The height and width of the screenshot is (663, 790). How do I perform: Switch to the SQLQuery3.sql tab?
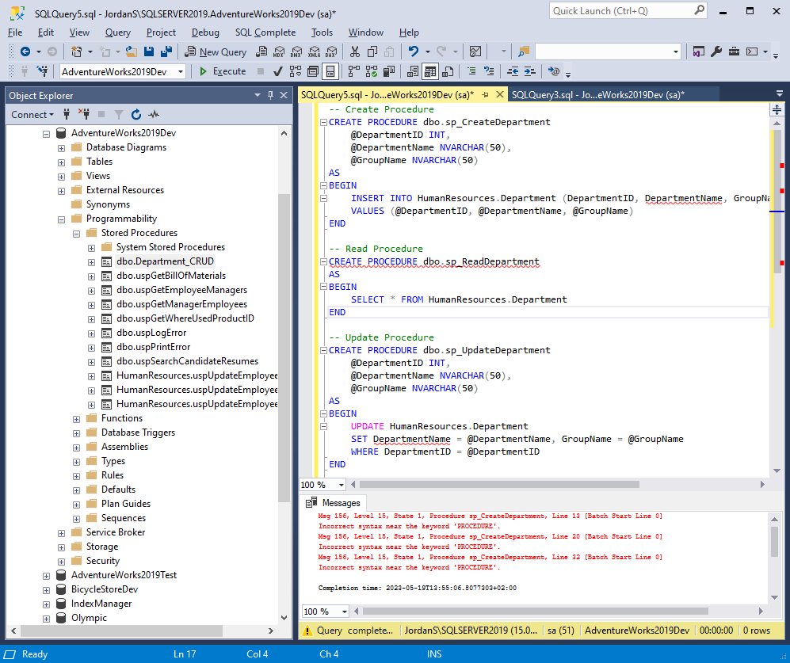tap(598, 95)
